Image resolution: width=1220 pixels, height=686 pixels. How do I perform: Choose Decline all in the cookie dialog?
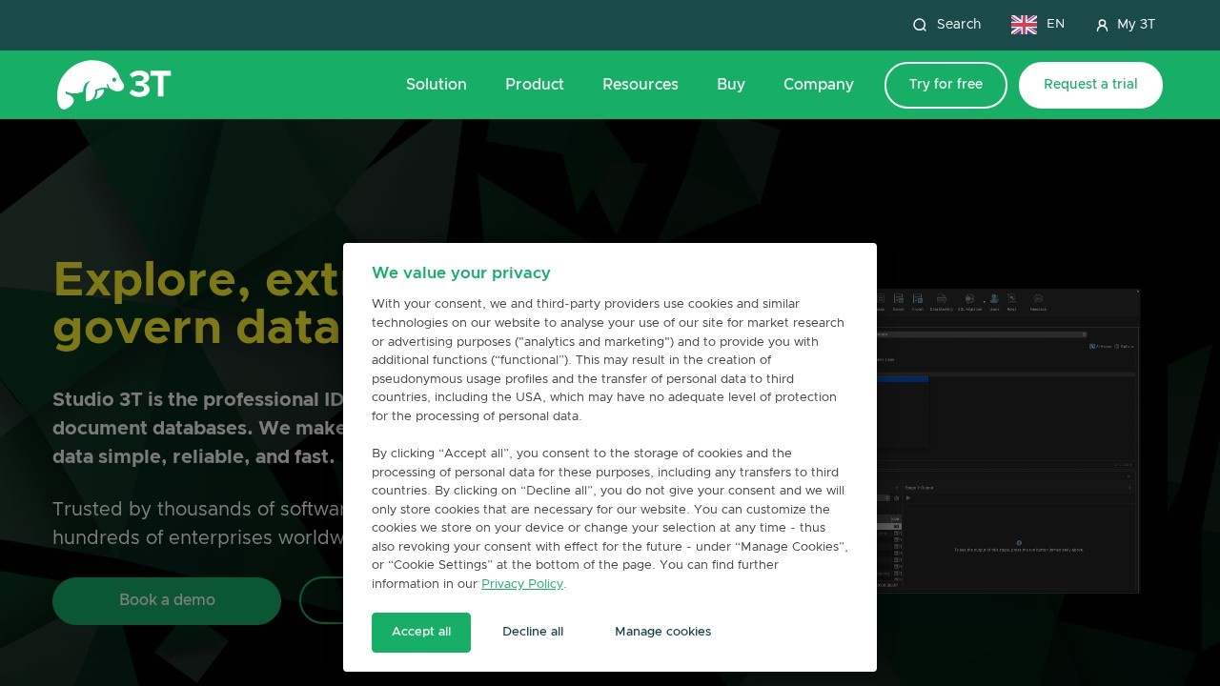(x=533, y=633)
